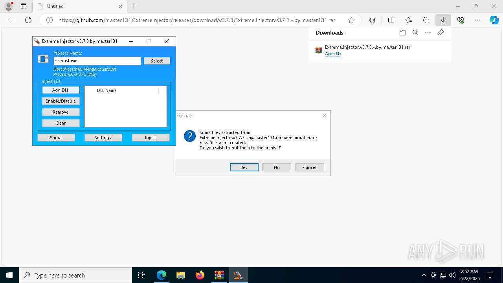Toggle split screen icon in Edge toolbar

pos(391,20)
